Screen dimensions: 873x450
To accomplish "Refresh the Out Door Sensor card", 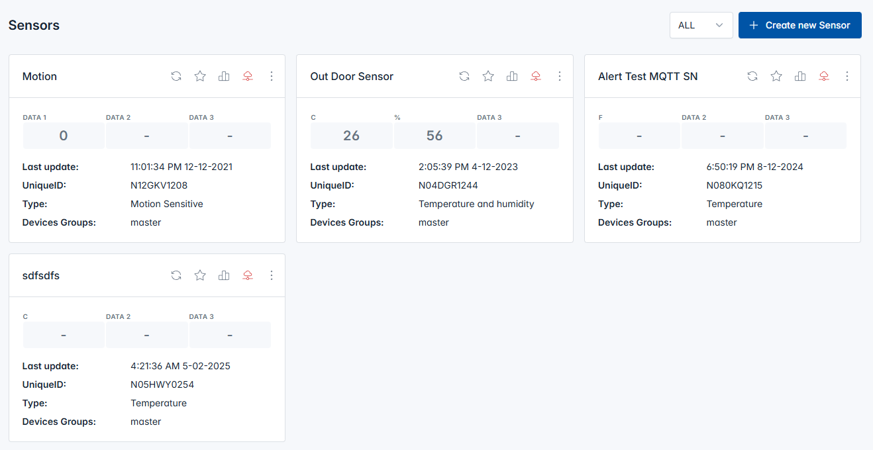I will (464, 76).
